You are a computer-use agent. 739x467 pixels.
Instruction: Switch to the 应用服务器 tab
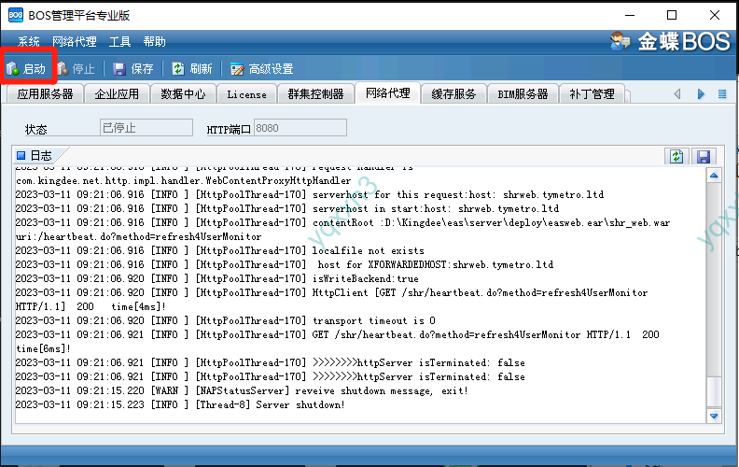(x=45, y=94)
